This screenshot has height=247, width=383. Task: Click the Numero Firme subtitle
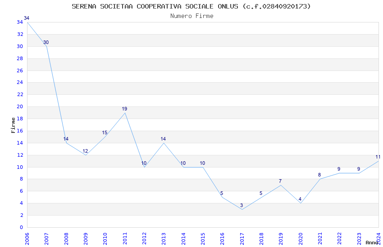192,16
